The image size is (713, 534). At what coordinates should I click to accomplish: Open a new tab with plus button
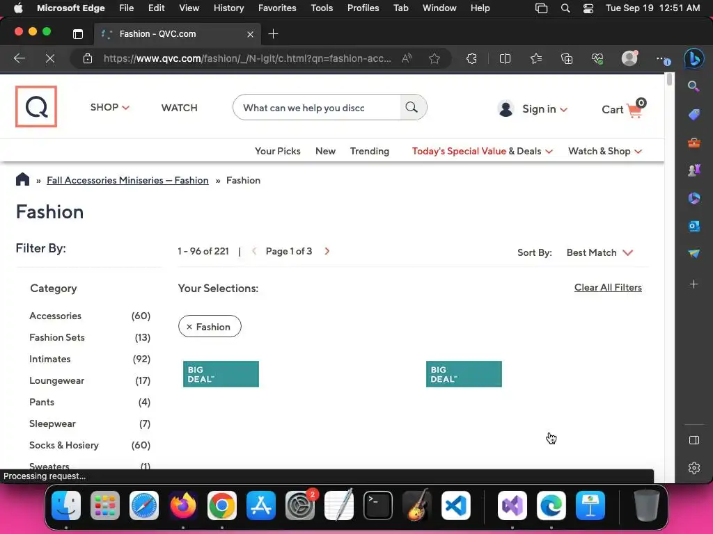[273, 33]
